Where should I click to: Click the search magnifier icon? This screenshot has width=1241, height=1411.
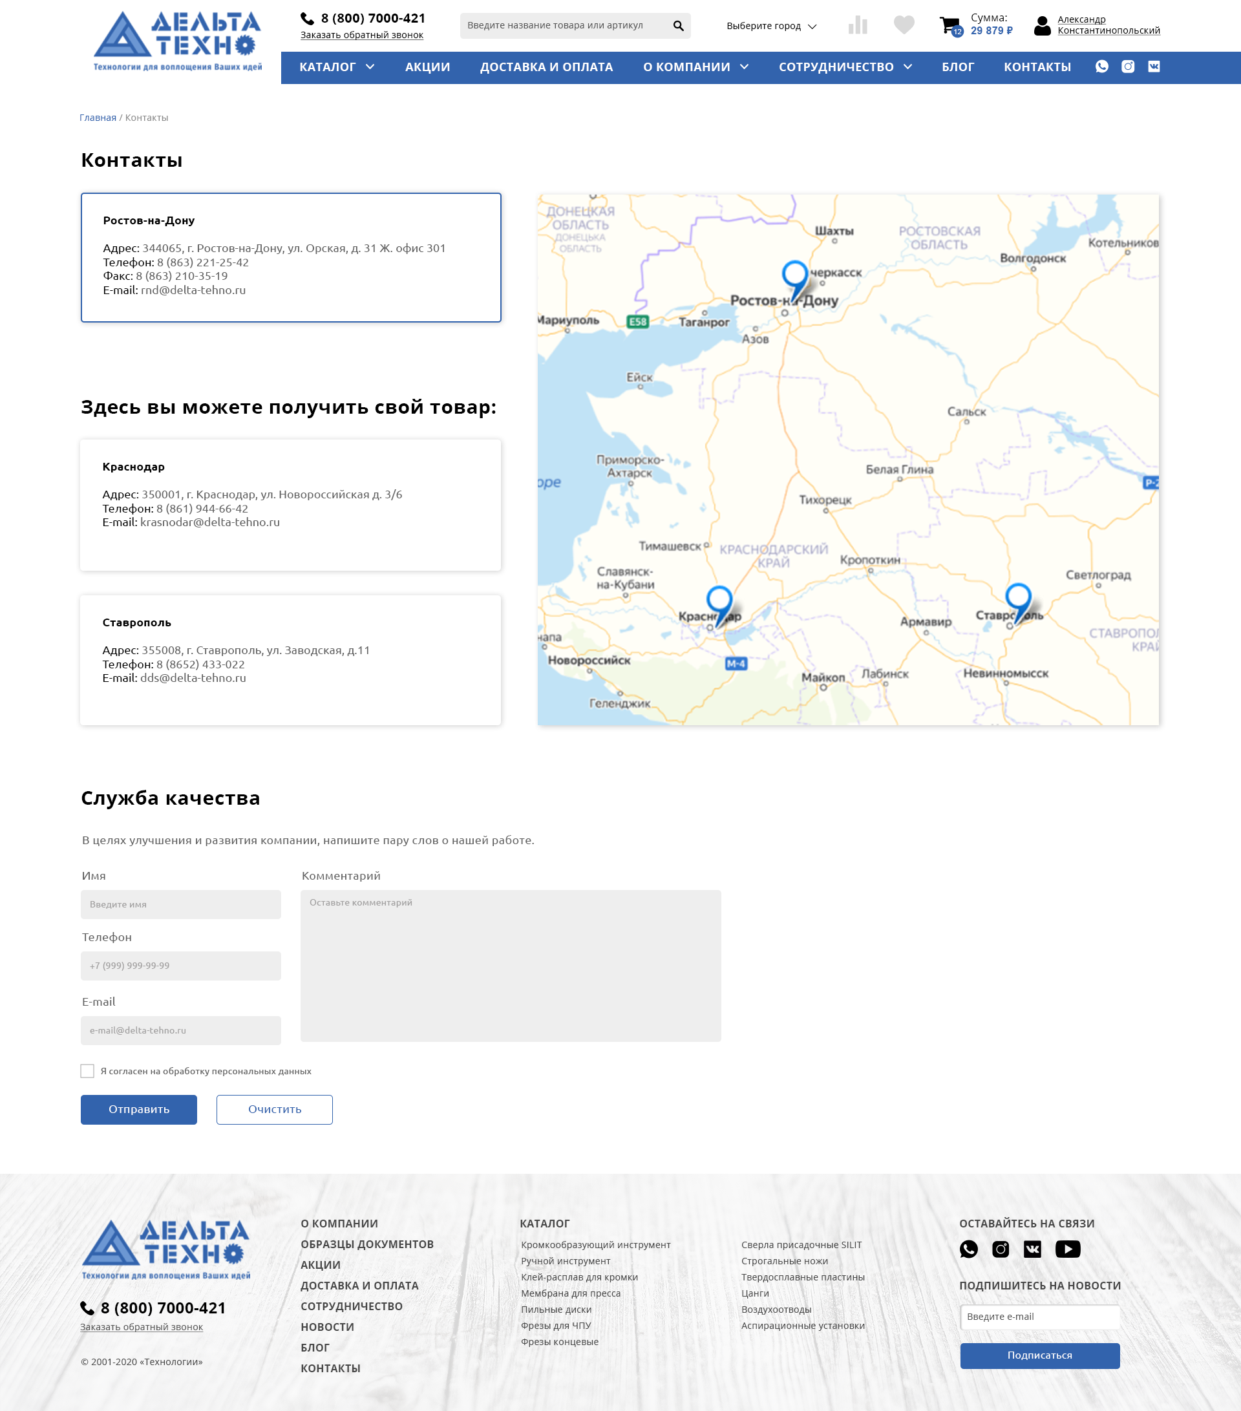coord(679,26)
